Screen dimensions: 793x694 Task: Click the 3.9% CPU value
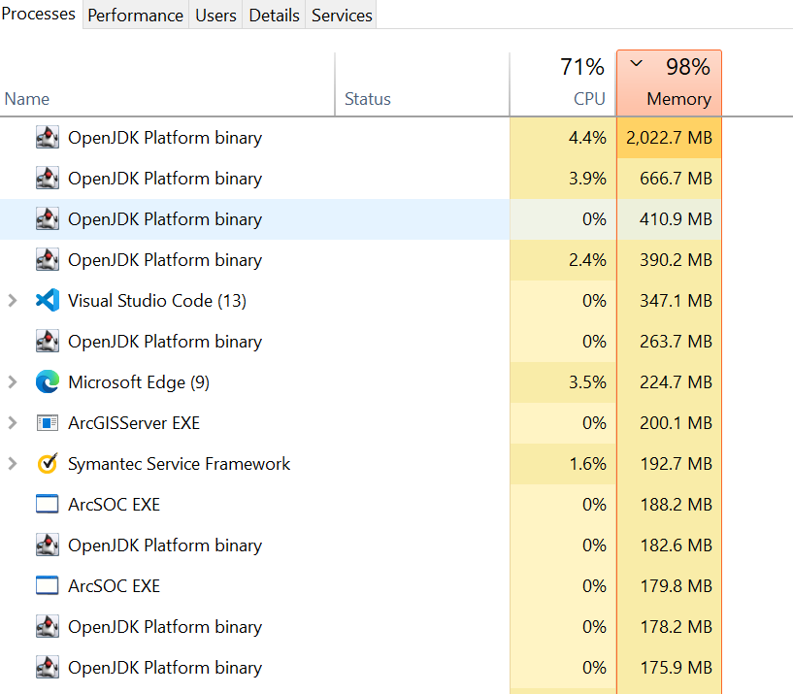click(587, 179)
